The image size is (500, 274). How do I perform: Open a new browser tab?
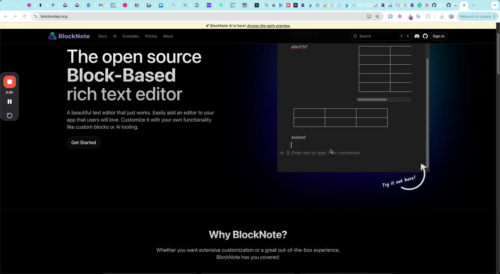coord(473,5)
